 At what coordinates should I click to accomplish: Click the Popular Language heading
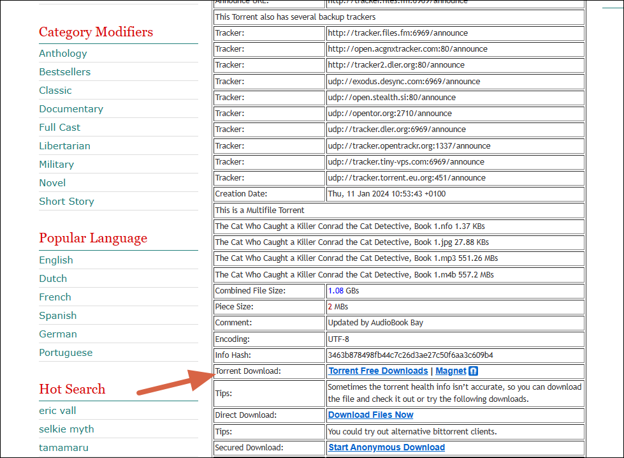tap(93, 238)
